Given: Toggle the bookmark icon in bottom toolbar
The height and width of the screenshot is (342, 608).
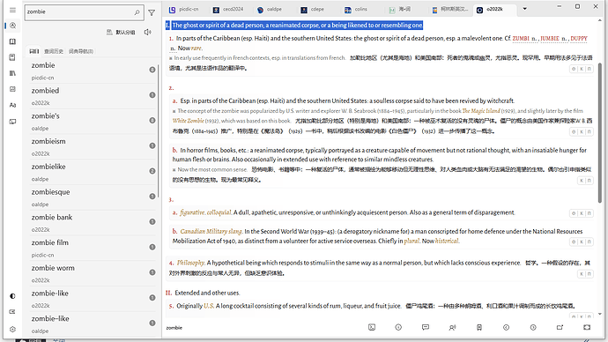Looking at the screenshot, I should (479, 328).
